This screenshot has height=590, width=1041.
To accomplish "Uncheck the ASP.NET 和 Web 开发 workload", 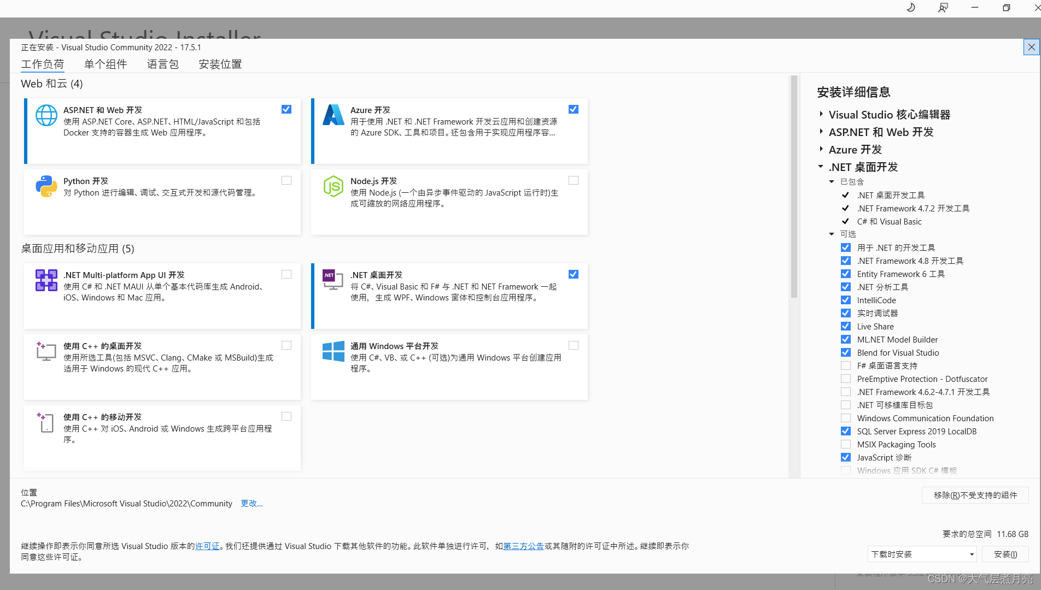I will (286, 109).
